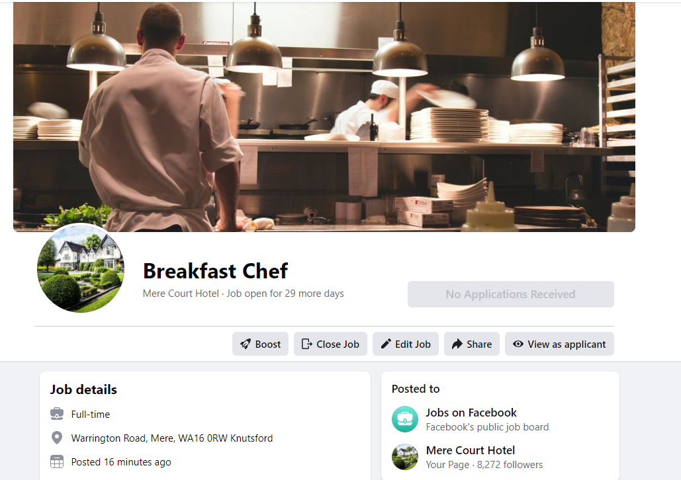Viewport: 681px width, 480px height.
Task: Click the Edit Job button
Action: click(406, 344)
